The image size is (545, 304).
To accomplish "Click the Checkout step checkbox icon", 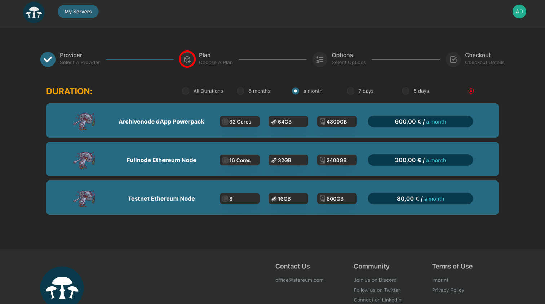I will (x=453, y=59).
